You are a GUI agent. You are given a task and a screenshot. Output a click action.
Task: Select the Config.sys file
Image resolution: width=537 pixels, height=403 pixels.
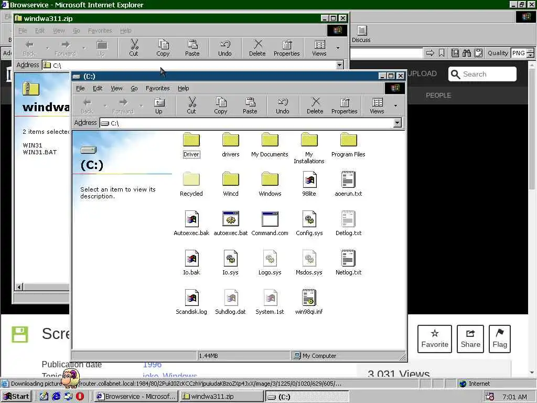309,224
